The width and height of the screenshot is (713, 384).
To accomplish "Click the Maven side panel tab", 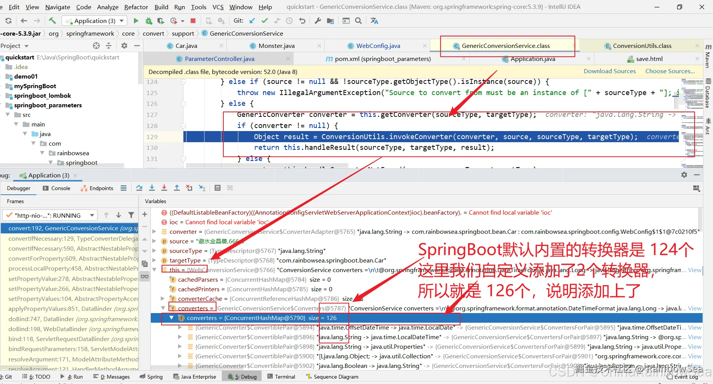I will coord(708,56).
